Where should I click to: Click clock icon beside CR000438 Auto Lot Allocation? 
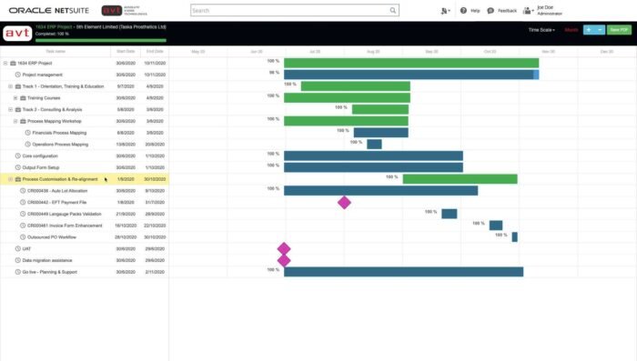(x=23, y=190)
